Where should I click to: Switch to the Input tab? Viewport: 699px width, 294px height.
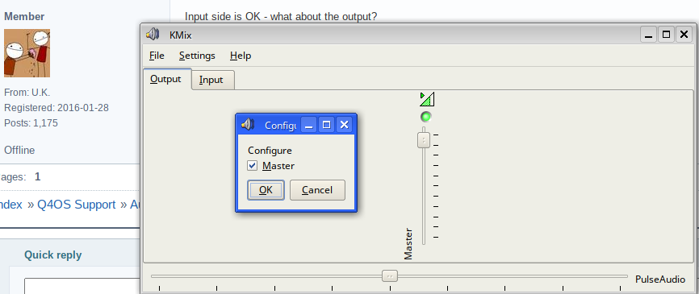click(211, 80)
